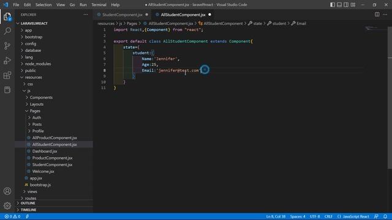The width and height of the screenshot is (392, 220).
Task: Expand the node_modules folder
Action: point(38,64)
